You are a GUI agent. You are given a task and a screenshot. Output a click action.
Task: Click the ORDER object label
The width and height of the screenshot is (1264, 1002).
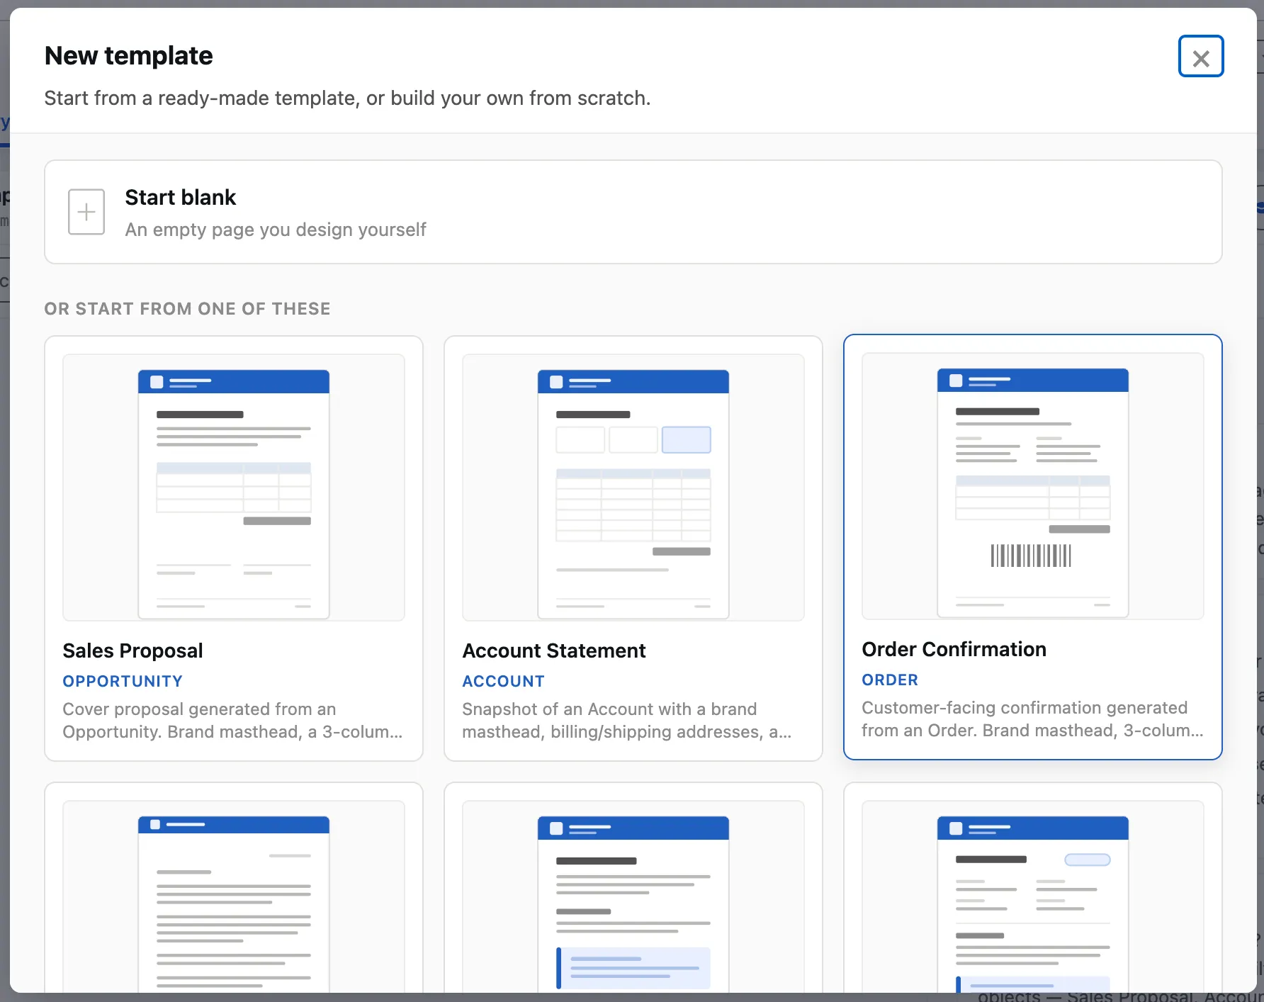pos(890,680)
